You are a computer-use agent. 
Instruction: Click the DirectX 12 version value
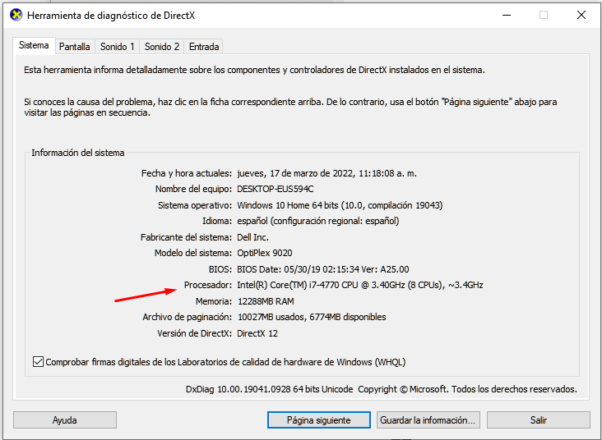click(257, 333)
